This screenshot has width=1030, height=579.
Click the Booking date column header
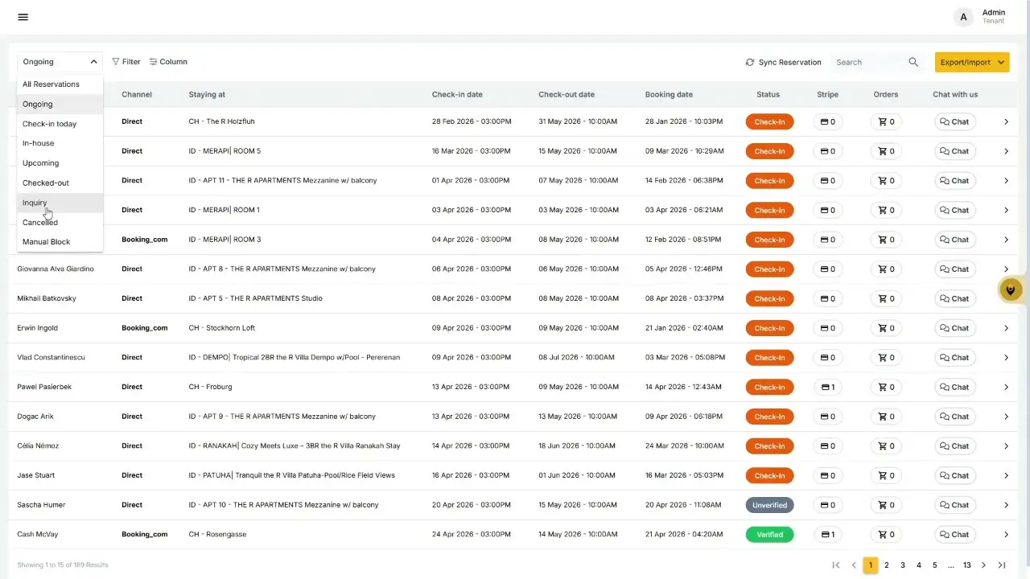(669, 95)
